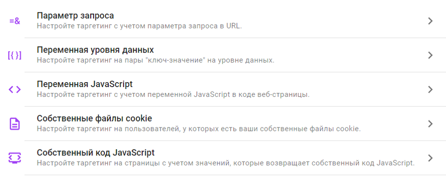Click the JavaScript variable angle brackets icon
The width and height of the screenshot is (446, 185).
point(14,90)
